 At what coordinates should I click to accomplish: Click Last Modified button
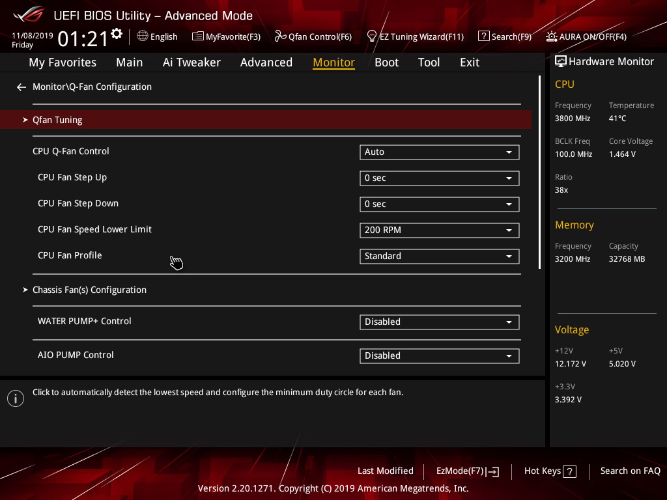[x=386, y=471]
